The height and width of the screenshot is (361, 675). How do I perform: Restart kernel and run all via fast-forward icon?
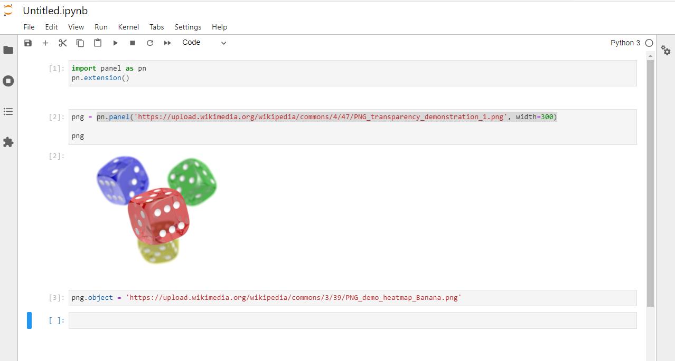pos(167,43)
